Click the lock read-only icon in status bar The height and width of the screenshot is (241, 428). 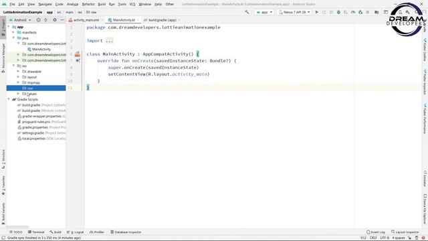(x=410, y=238)
